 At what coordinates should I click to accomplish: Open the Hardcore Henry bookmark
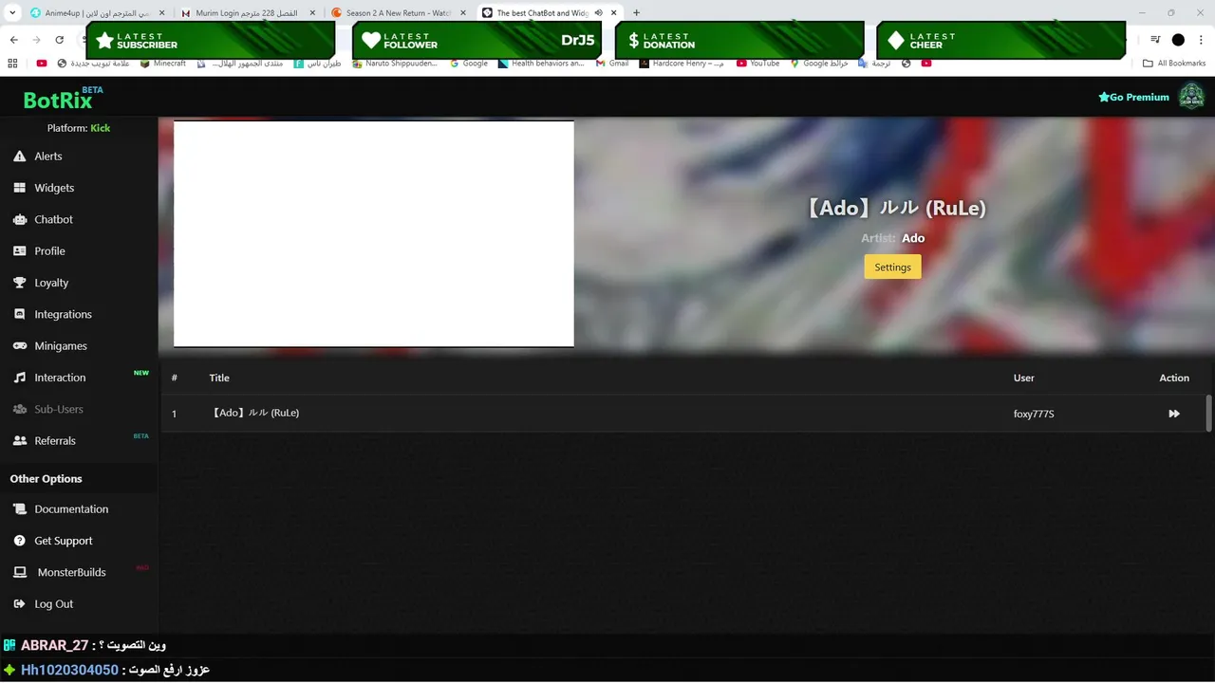682,64
